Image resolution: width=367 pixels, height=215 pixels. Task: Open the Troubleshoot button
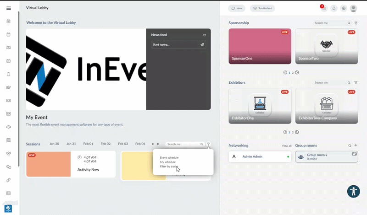pos(262,8)
